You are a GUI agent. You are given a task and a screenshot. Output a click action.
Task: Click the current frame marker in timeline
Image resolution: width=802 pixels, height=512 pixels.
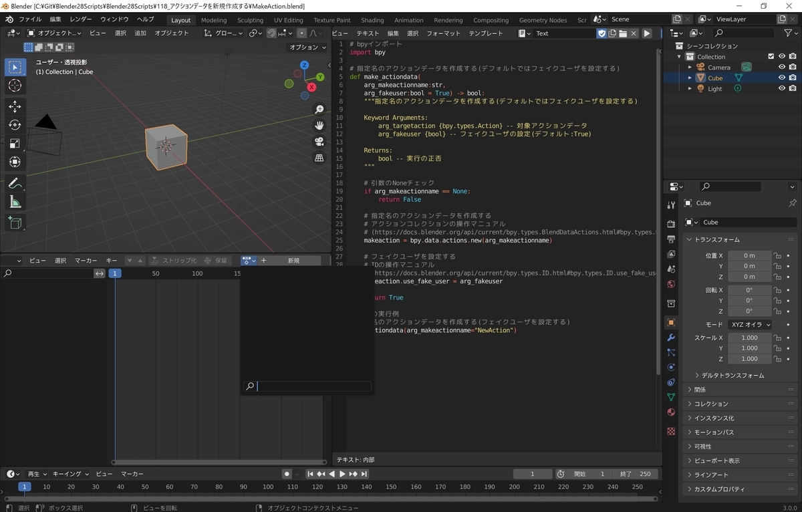pos(25,487)
